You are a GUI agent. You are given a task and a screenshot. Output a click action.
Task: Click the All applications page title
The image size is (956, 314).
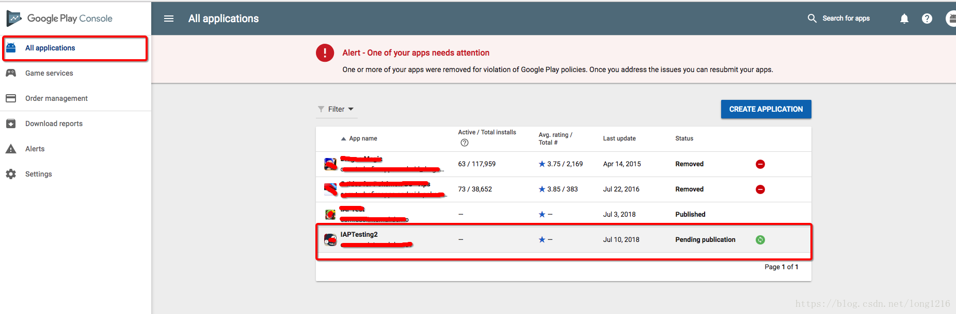(224, 19)
